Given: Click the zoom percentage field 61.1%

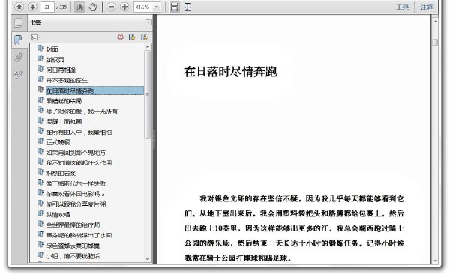Looking at the screenshot, I should coord(142,7).
